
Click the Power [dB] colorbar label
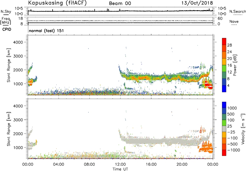tap(235, 65)
